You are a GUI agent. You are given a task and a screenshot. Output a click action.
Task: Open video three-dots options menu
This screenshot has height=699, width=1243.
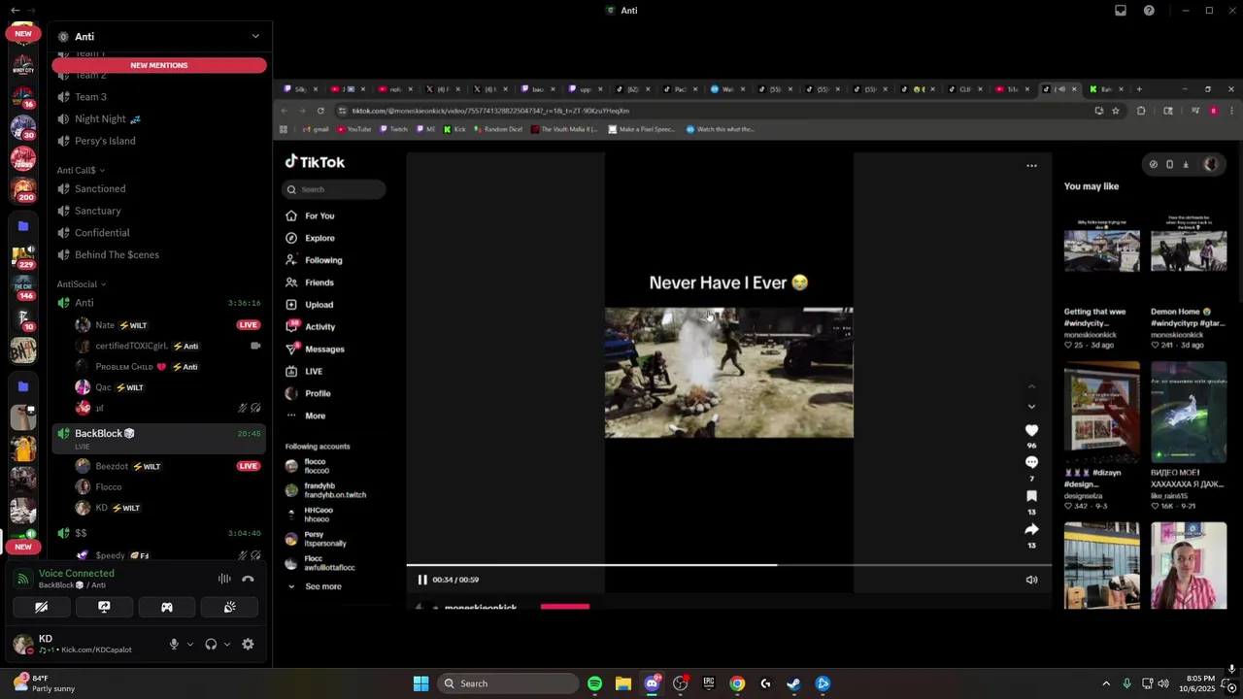pyautogui.click(x=1031, y=166)
